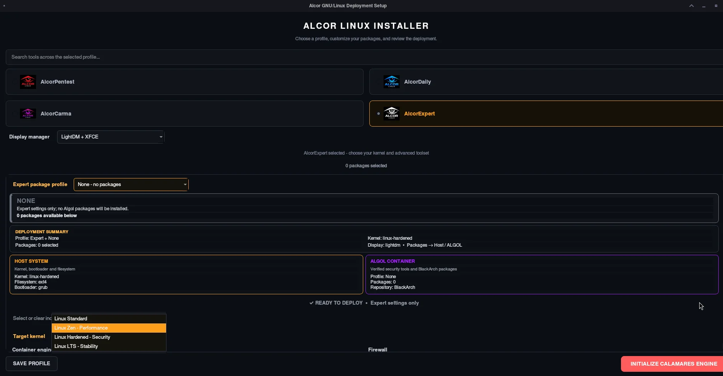Click the ALGOL CONTAINER summary panel
This screenshot has height=376, width=723.
(542, 275)
